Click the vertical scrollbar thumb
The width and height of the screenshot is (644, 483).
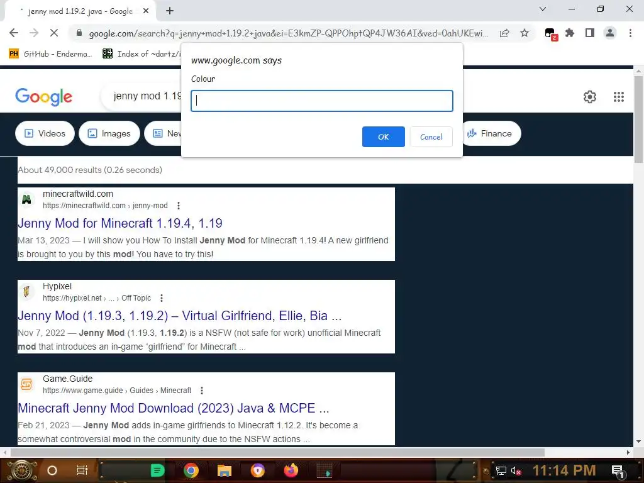pyautogui.click(x=639, y=119)
